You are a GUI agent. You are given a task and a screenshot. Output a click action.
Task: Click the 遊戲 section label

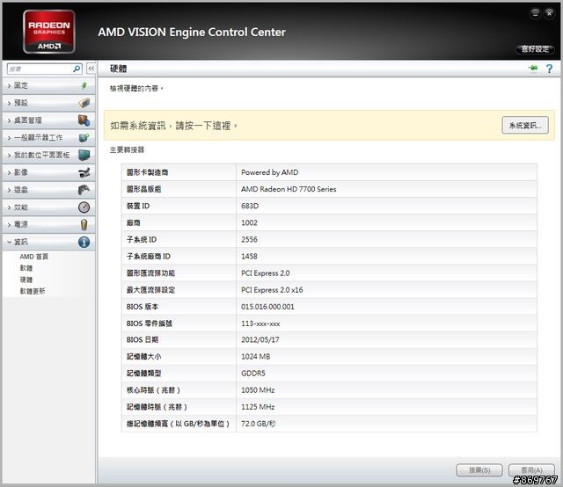(21, 190)
